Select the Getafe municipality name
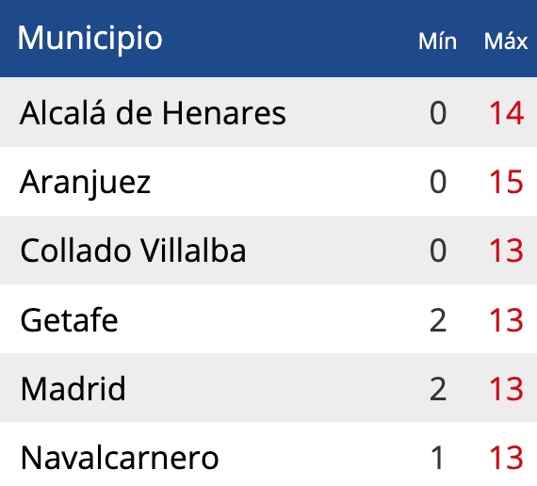The width and height of the screenshot is (537, 486). click(x=69, y=319)
